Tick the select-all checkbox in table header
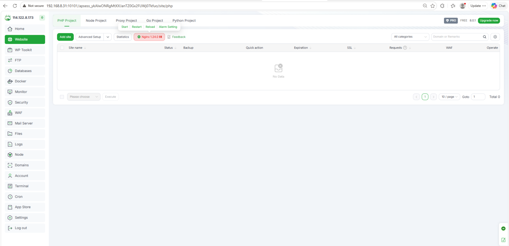Screen dimensions: 509x246 [x=62, y=48]
